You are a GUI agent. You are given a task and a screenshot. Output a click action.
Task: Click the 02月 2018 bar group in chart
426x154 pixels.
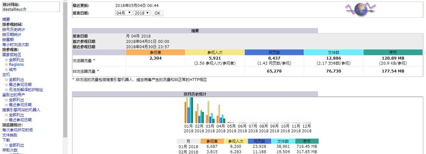pos(199,113)
